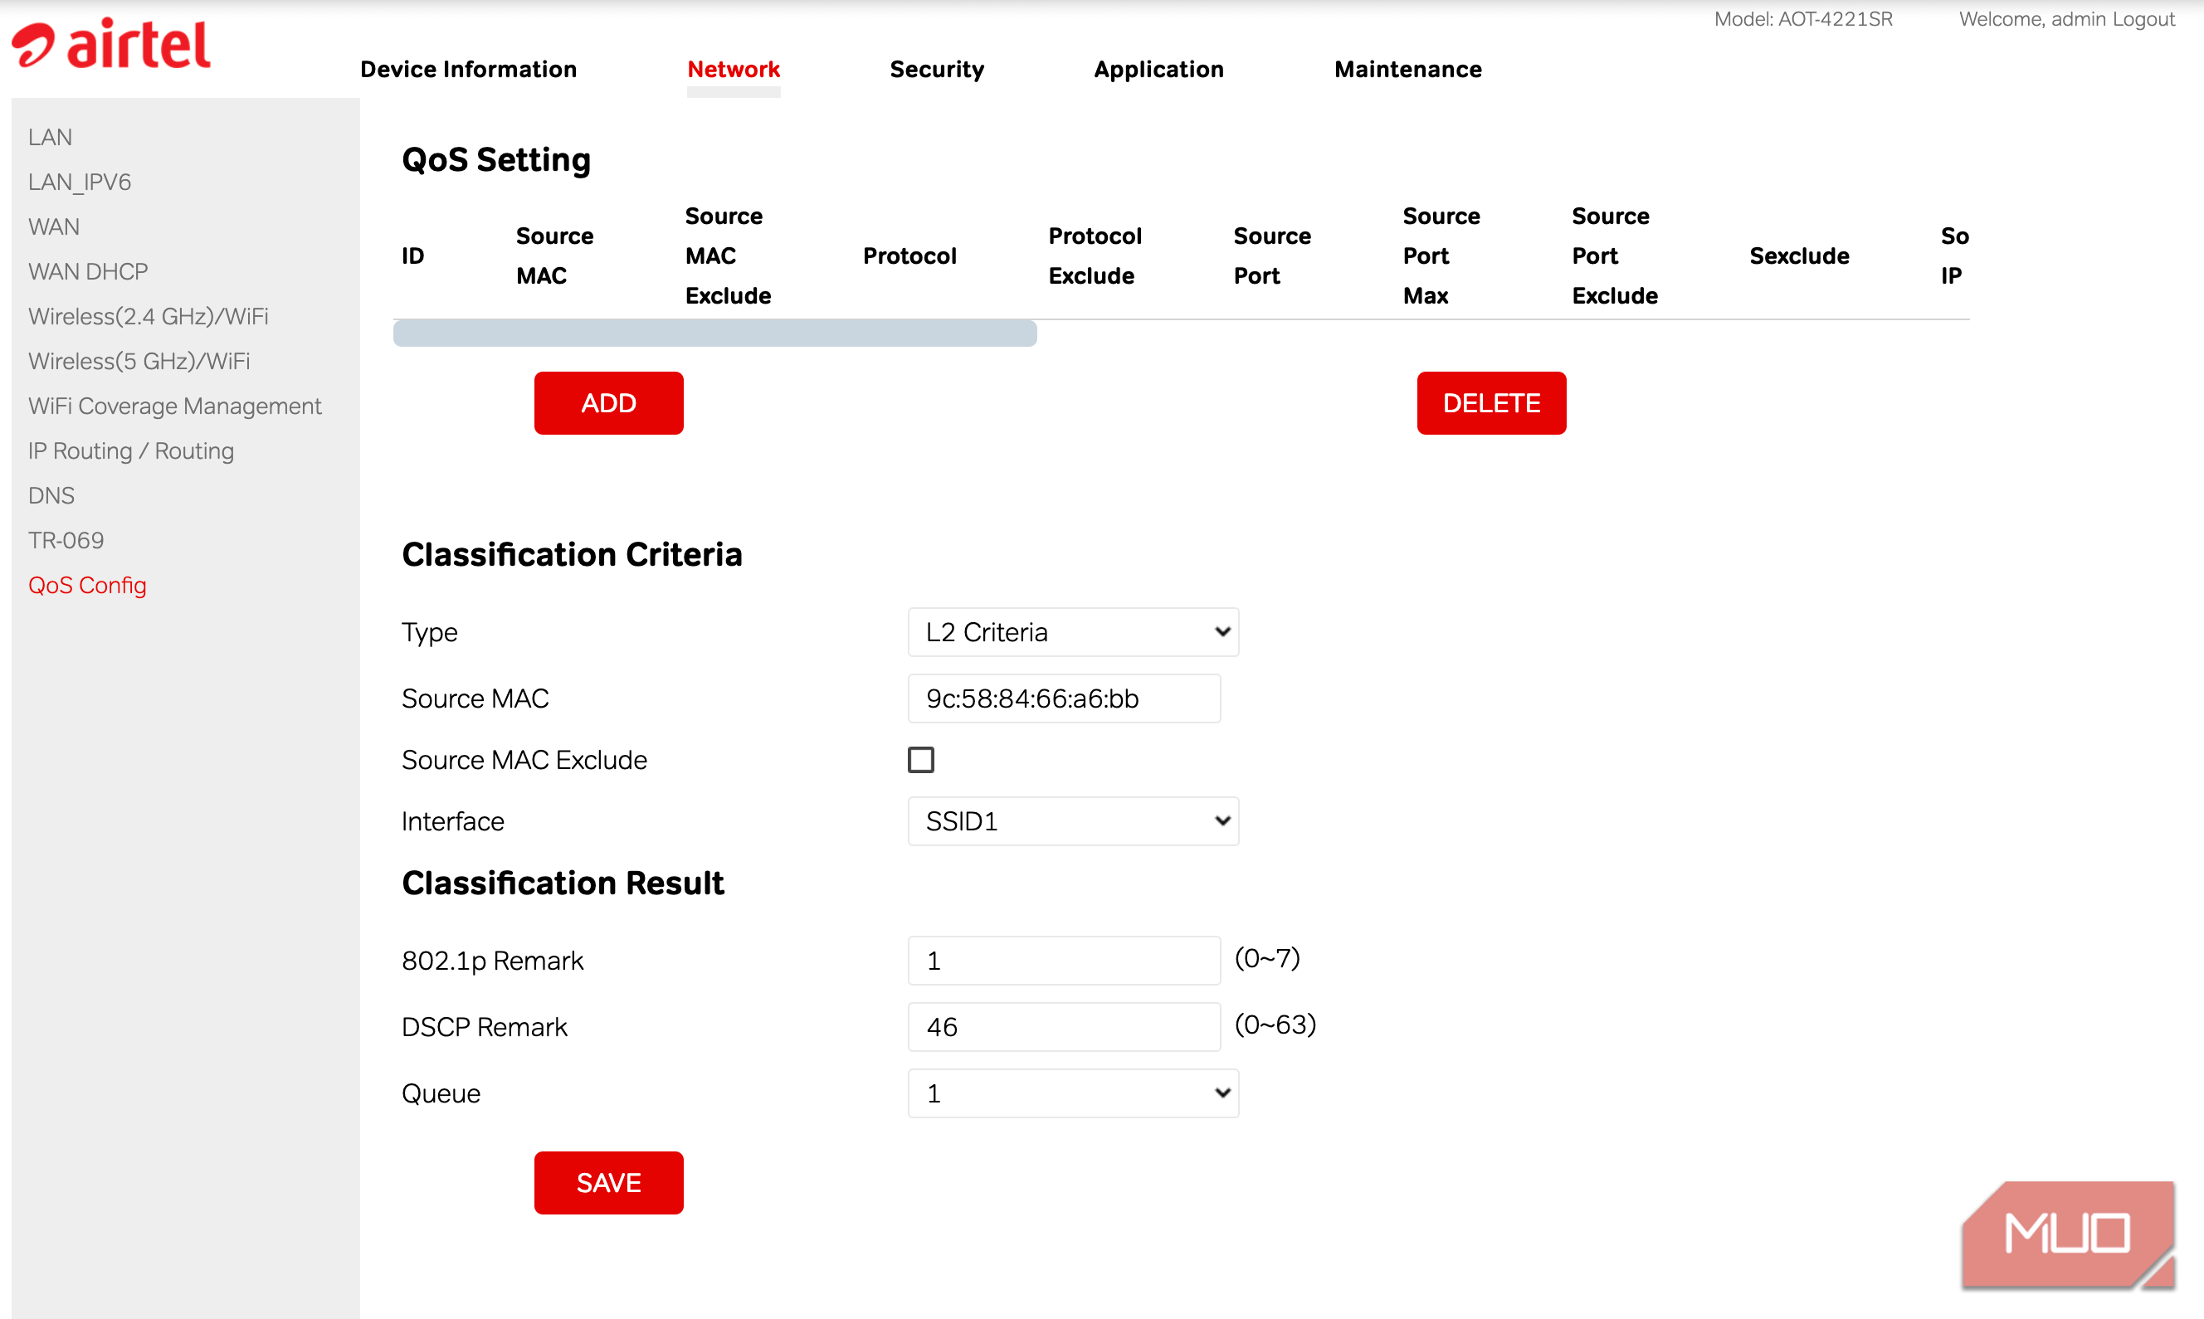Select QoS Config in the sidebar
2204x1319 pixels.
[87, 585]
